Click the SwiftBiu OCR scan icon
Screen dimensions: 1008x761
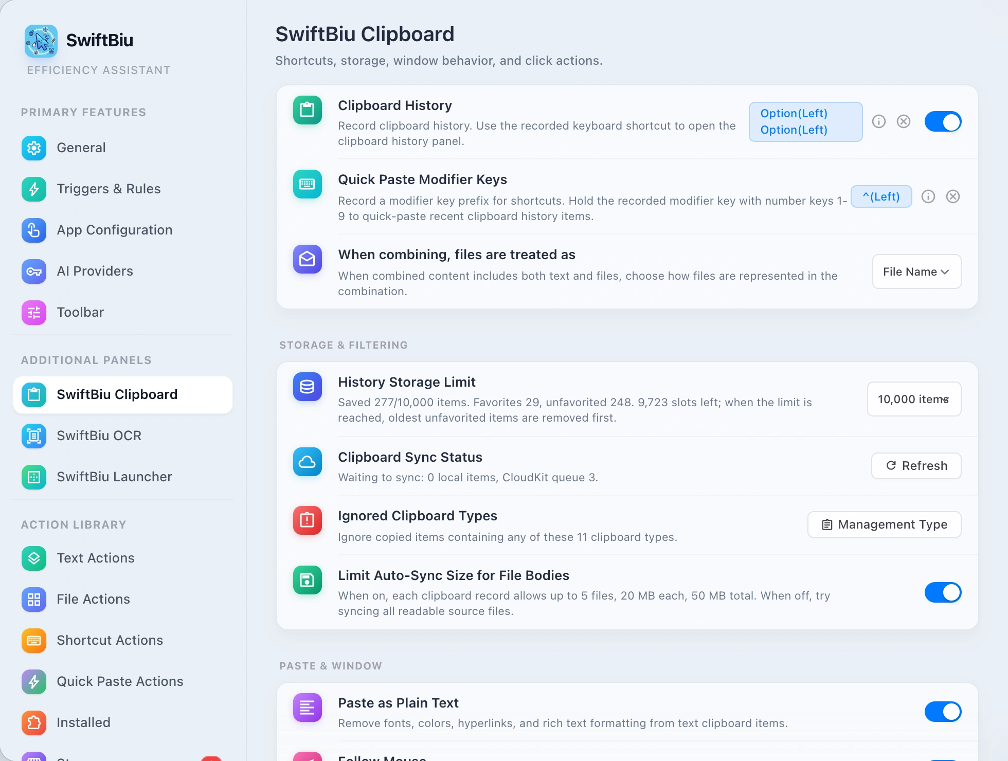point(34,436)
